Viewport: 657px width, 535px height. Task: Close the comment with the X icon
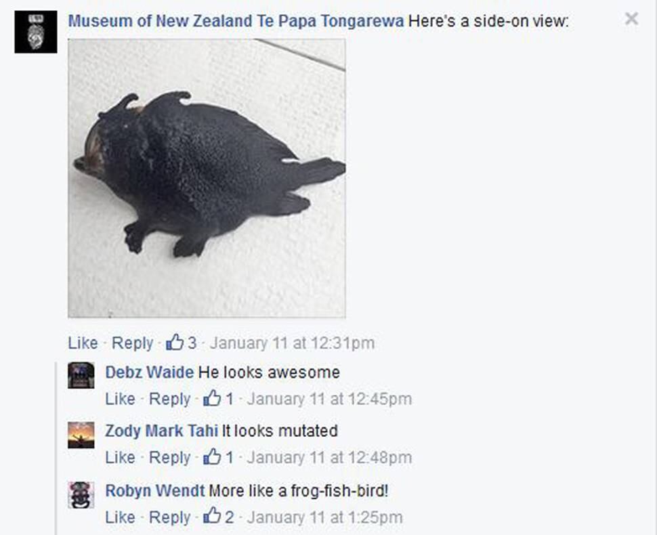point(631,18)
